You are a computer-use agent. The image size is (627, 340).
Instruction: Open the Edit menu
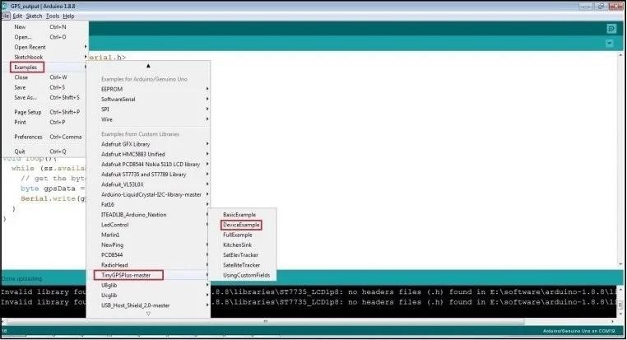17,16
